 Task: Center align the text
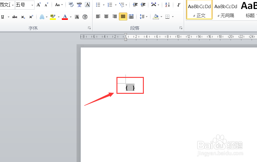(x=106, y=17)
